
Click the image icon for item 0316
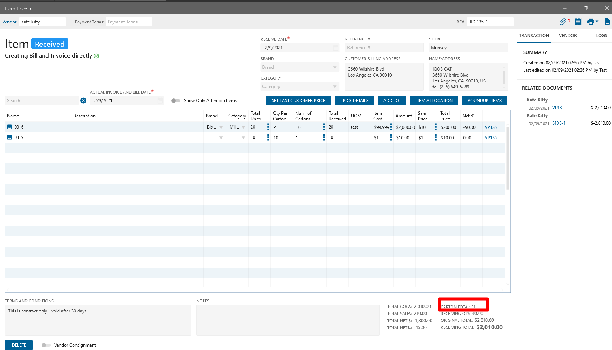[10, 127]
